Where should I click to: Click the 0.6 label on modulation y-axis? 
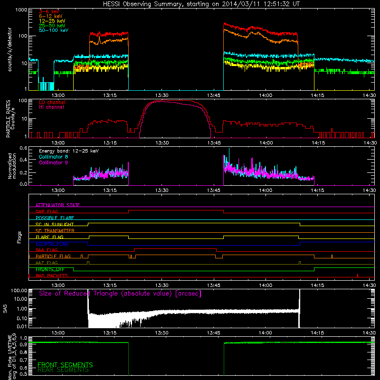23,148
